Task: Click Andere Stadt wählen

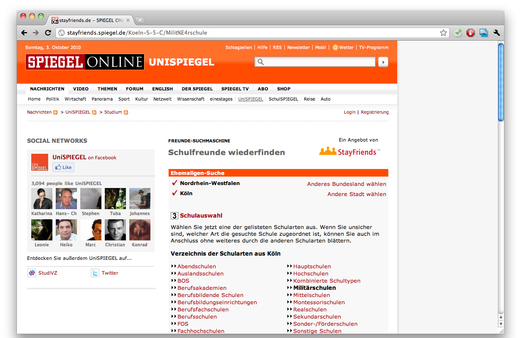Action: click(x=357, y=194)
